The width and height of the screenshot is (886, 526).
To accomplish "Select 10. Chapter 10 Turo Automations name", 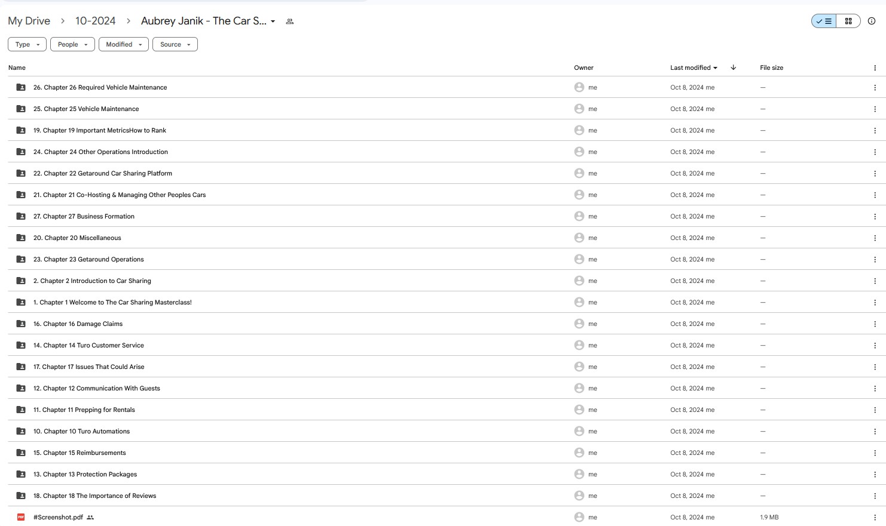I will pos(81,431).
